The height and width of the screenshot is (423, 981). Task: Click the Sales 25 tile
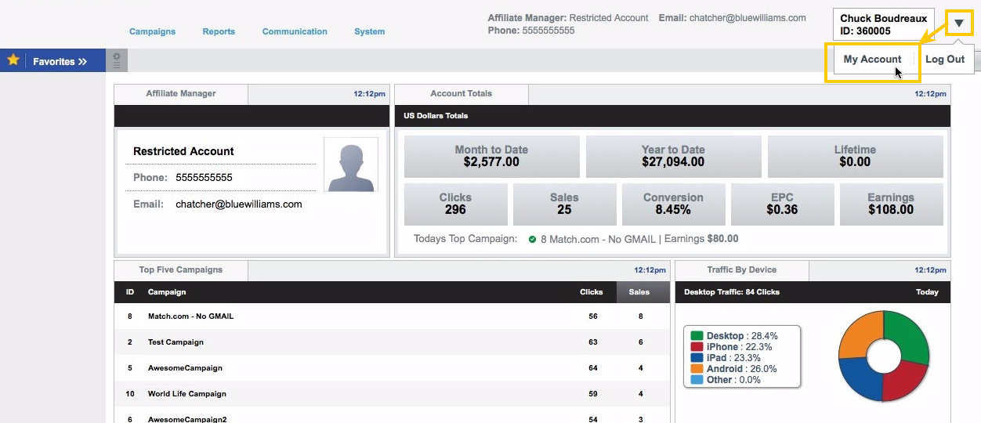point(564,204)
